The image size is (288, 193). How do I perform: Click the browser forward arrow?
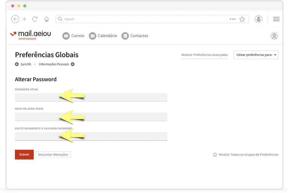click(x=24, y=19)
